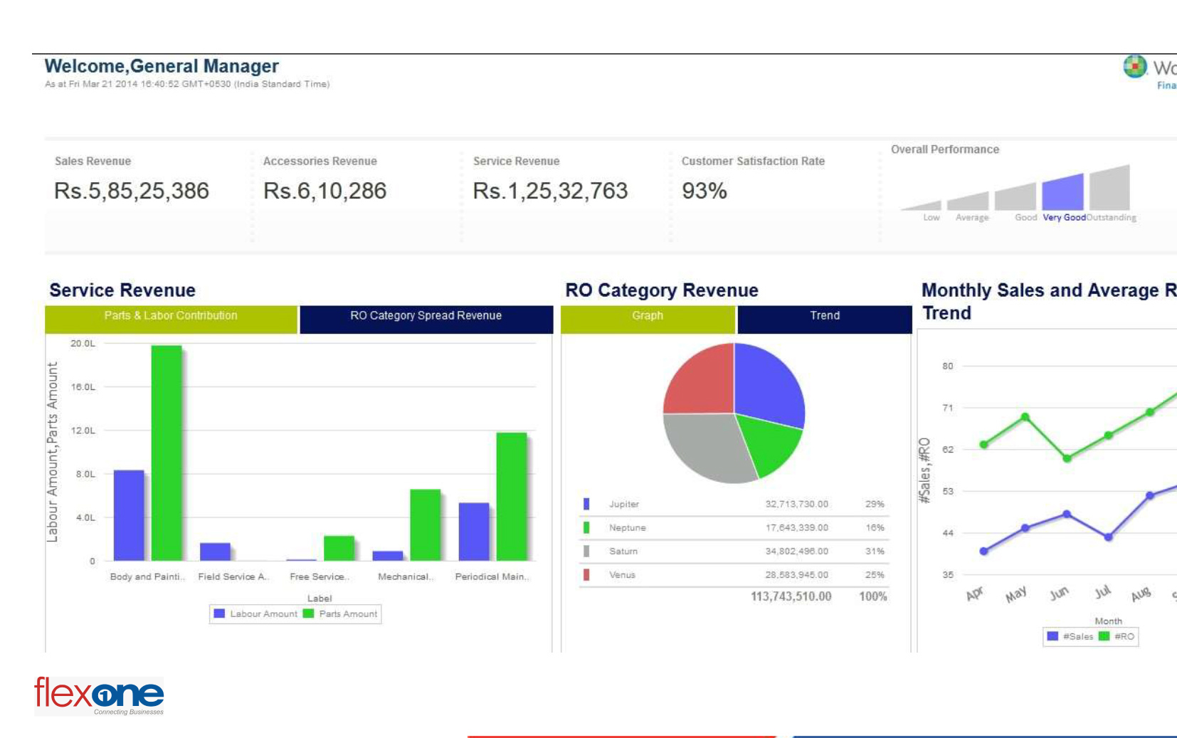Click the Jul point on blue #Sales line
Viewport: 1177px width, 738px height.
pos(1108,537)
